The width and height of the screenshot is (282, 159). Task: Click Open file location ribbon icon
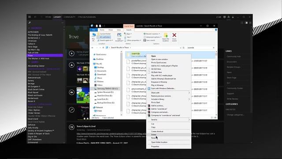[166, 37]
